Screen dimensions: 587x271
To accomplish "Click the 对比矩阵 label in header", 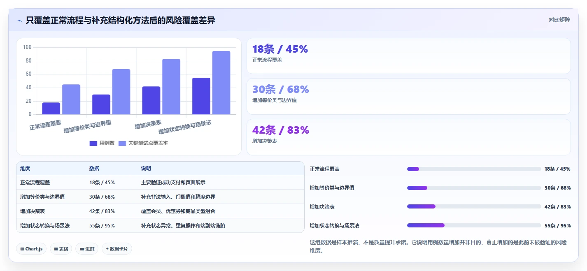I will [559, 20].
